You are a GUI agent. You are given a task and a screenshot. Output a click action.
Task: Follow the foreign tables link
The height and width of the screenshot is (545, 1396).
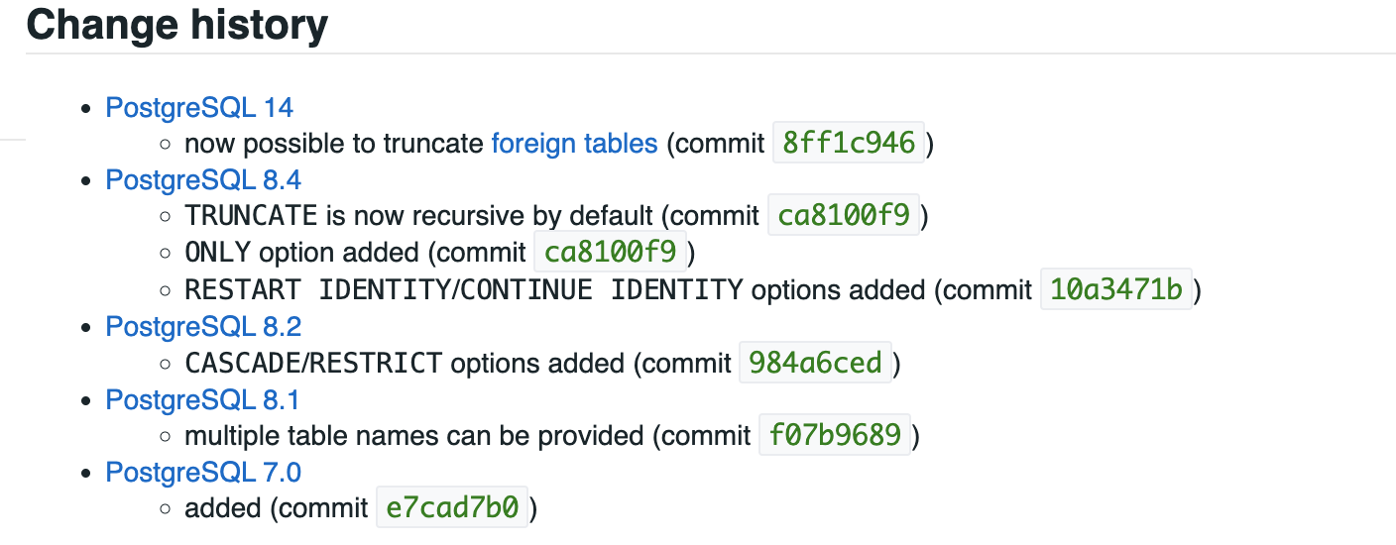(x=574, y=144)
